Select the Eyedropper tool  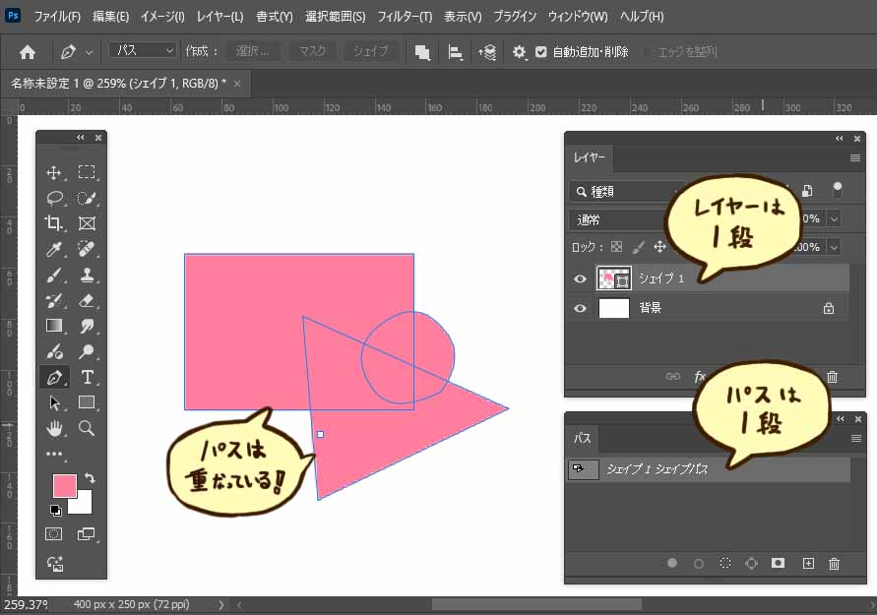54,249
